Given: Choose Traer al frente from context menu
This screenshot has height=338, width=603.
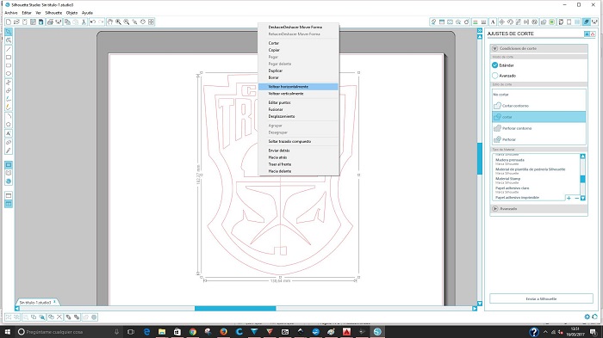Looking at the screenshot, I should (x=298, y=164).
